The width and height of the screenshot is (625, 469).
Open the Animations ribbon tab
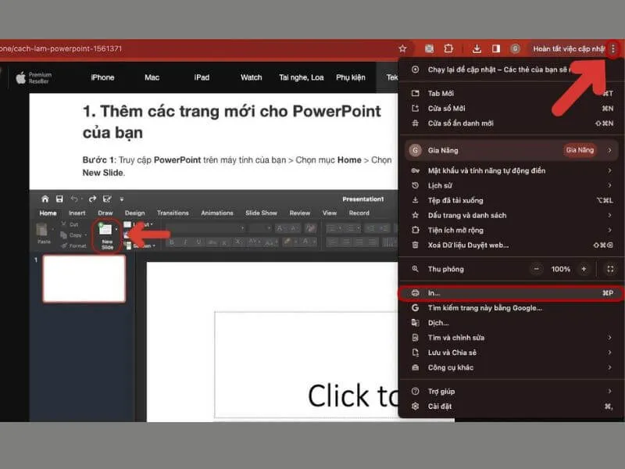pyautogui.click(x=217, y=213)
